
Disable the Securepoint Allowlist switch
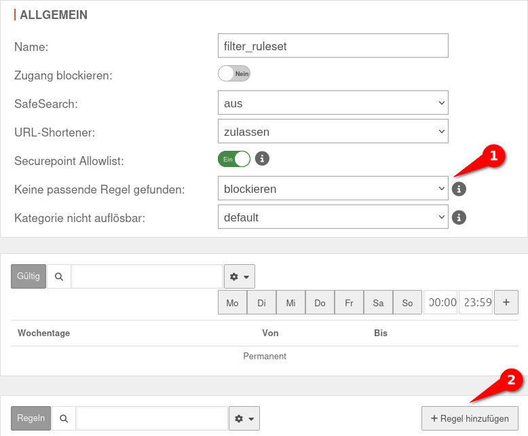tap(234, 159)
